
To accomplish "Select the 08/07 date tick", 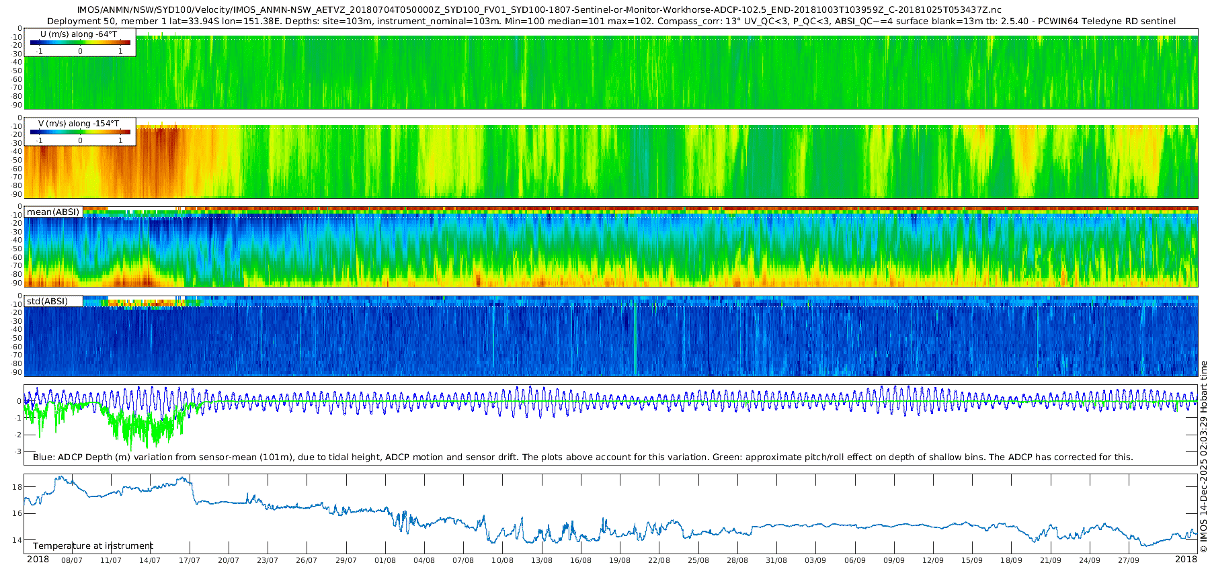I will tap(72, 561).
